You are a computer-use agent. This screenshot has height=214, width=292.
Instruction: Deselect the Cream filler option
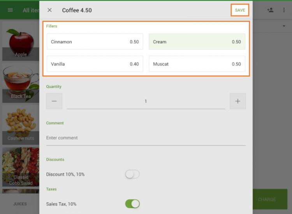(197, 42)
